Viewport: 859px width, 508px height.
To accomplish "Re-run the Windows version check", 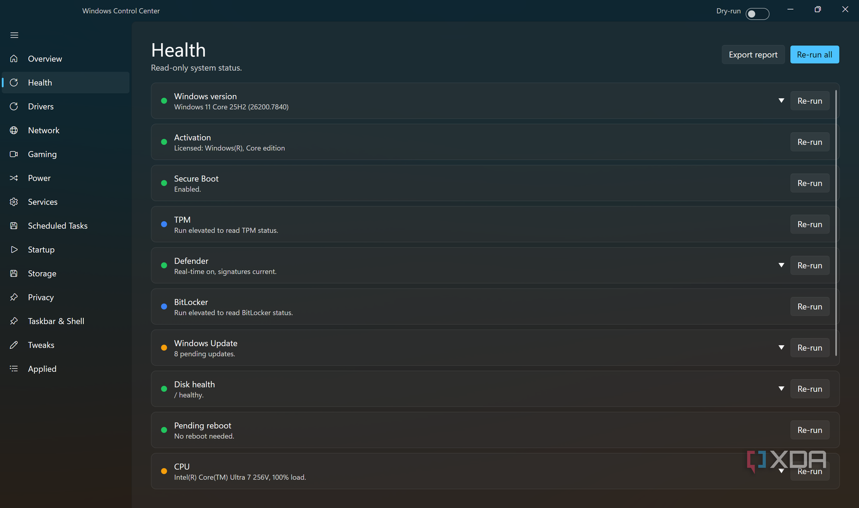I will coord(810,101).
